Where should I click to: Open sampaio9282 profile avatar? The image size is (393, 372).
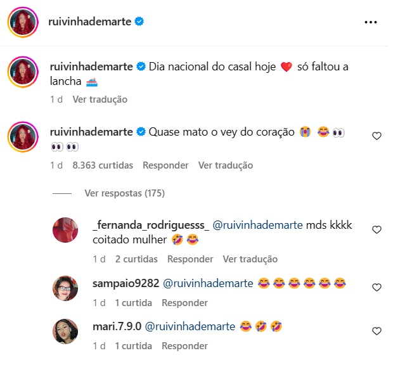(65, 288)
